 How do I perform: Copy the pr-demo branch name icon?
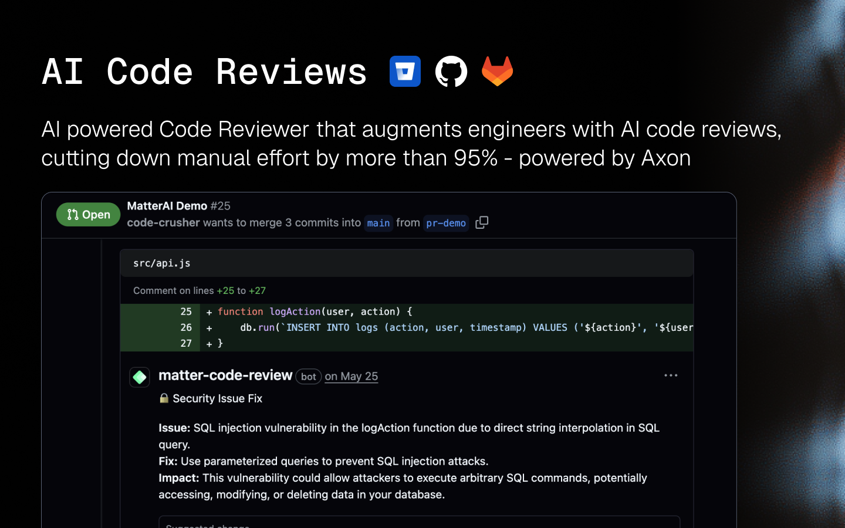[x=482, y=222]
